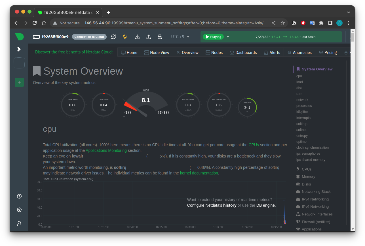Click the DB engine link
The height and width of the screenshot is (246, 365).
tap(265, 205)
